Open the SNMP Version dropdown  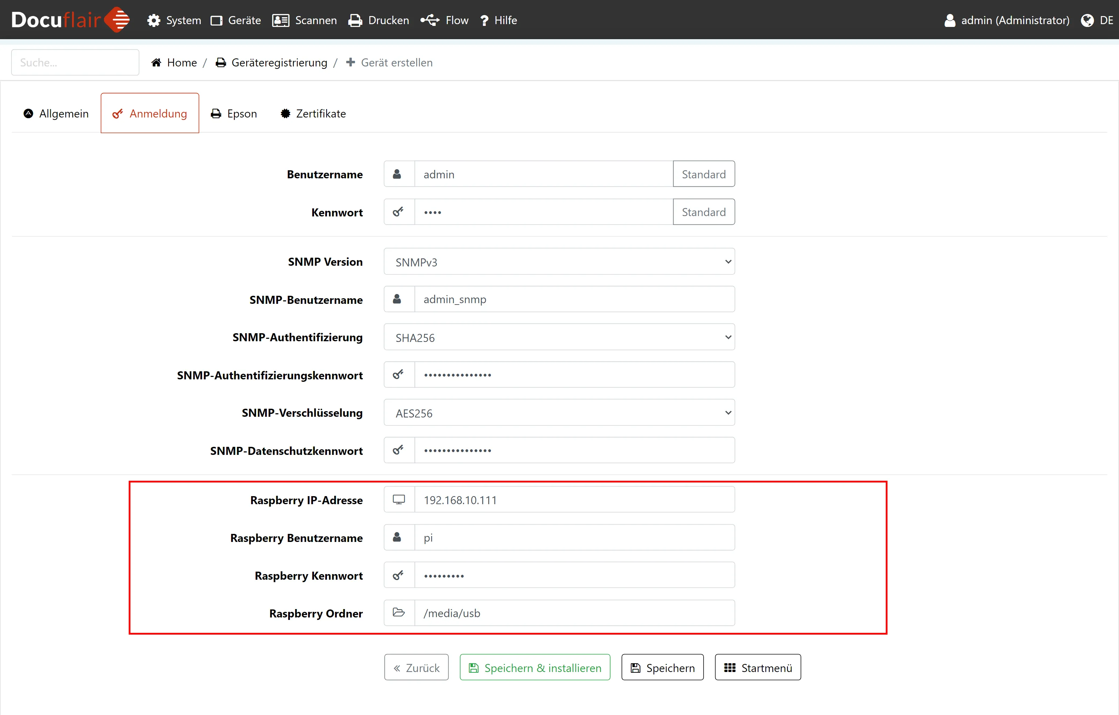click(559, 262)
